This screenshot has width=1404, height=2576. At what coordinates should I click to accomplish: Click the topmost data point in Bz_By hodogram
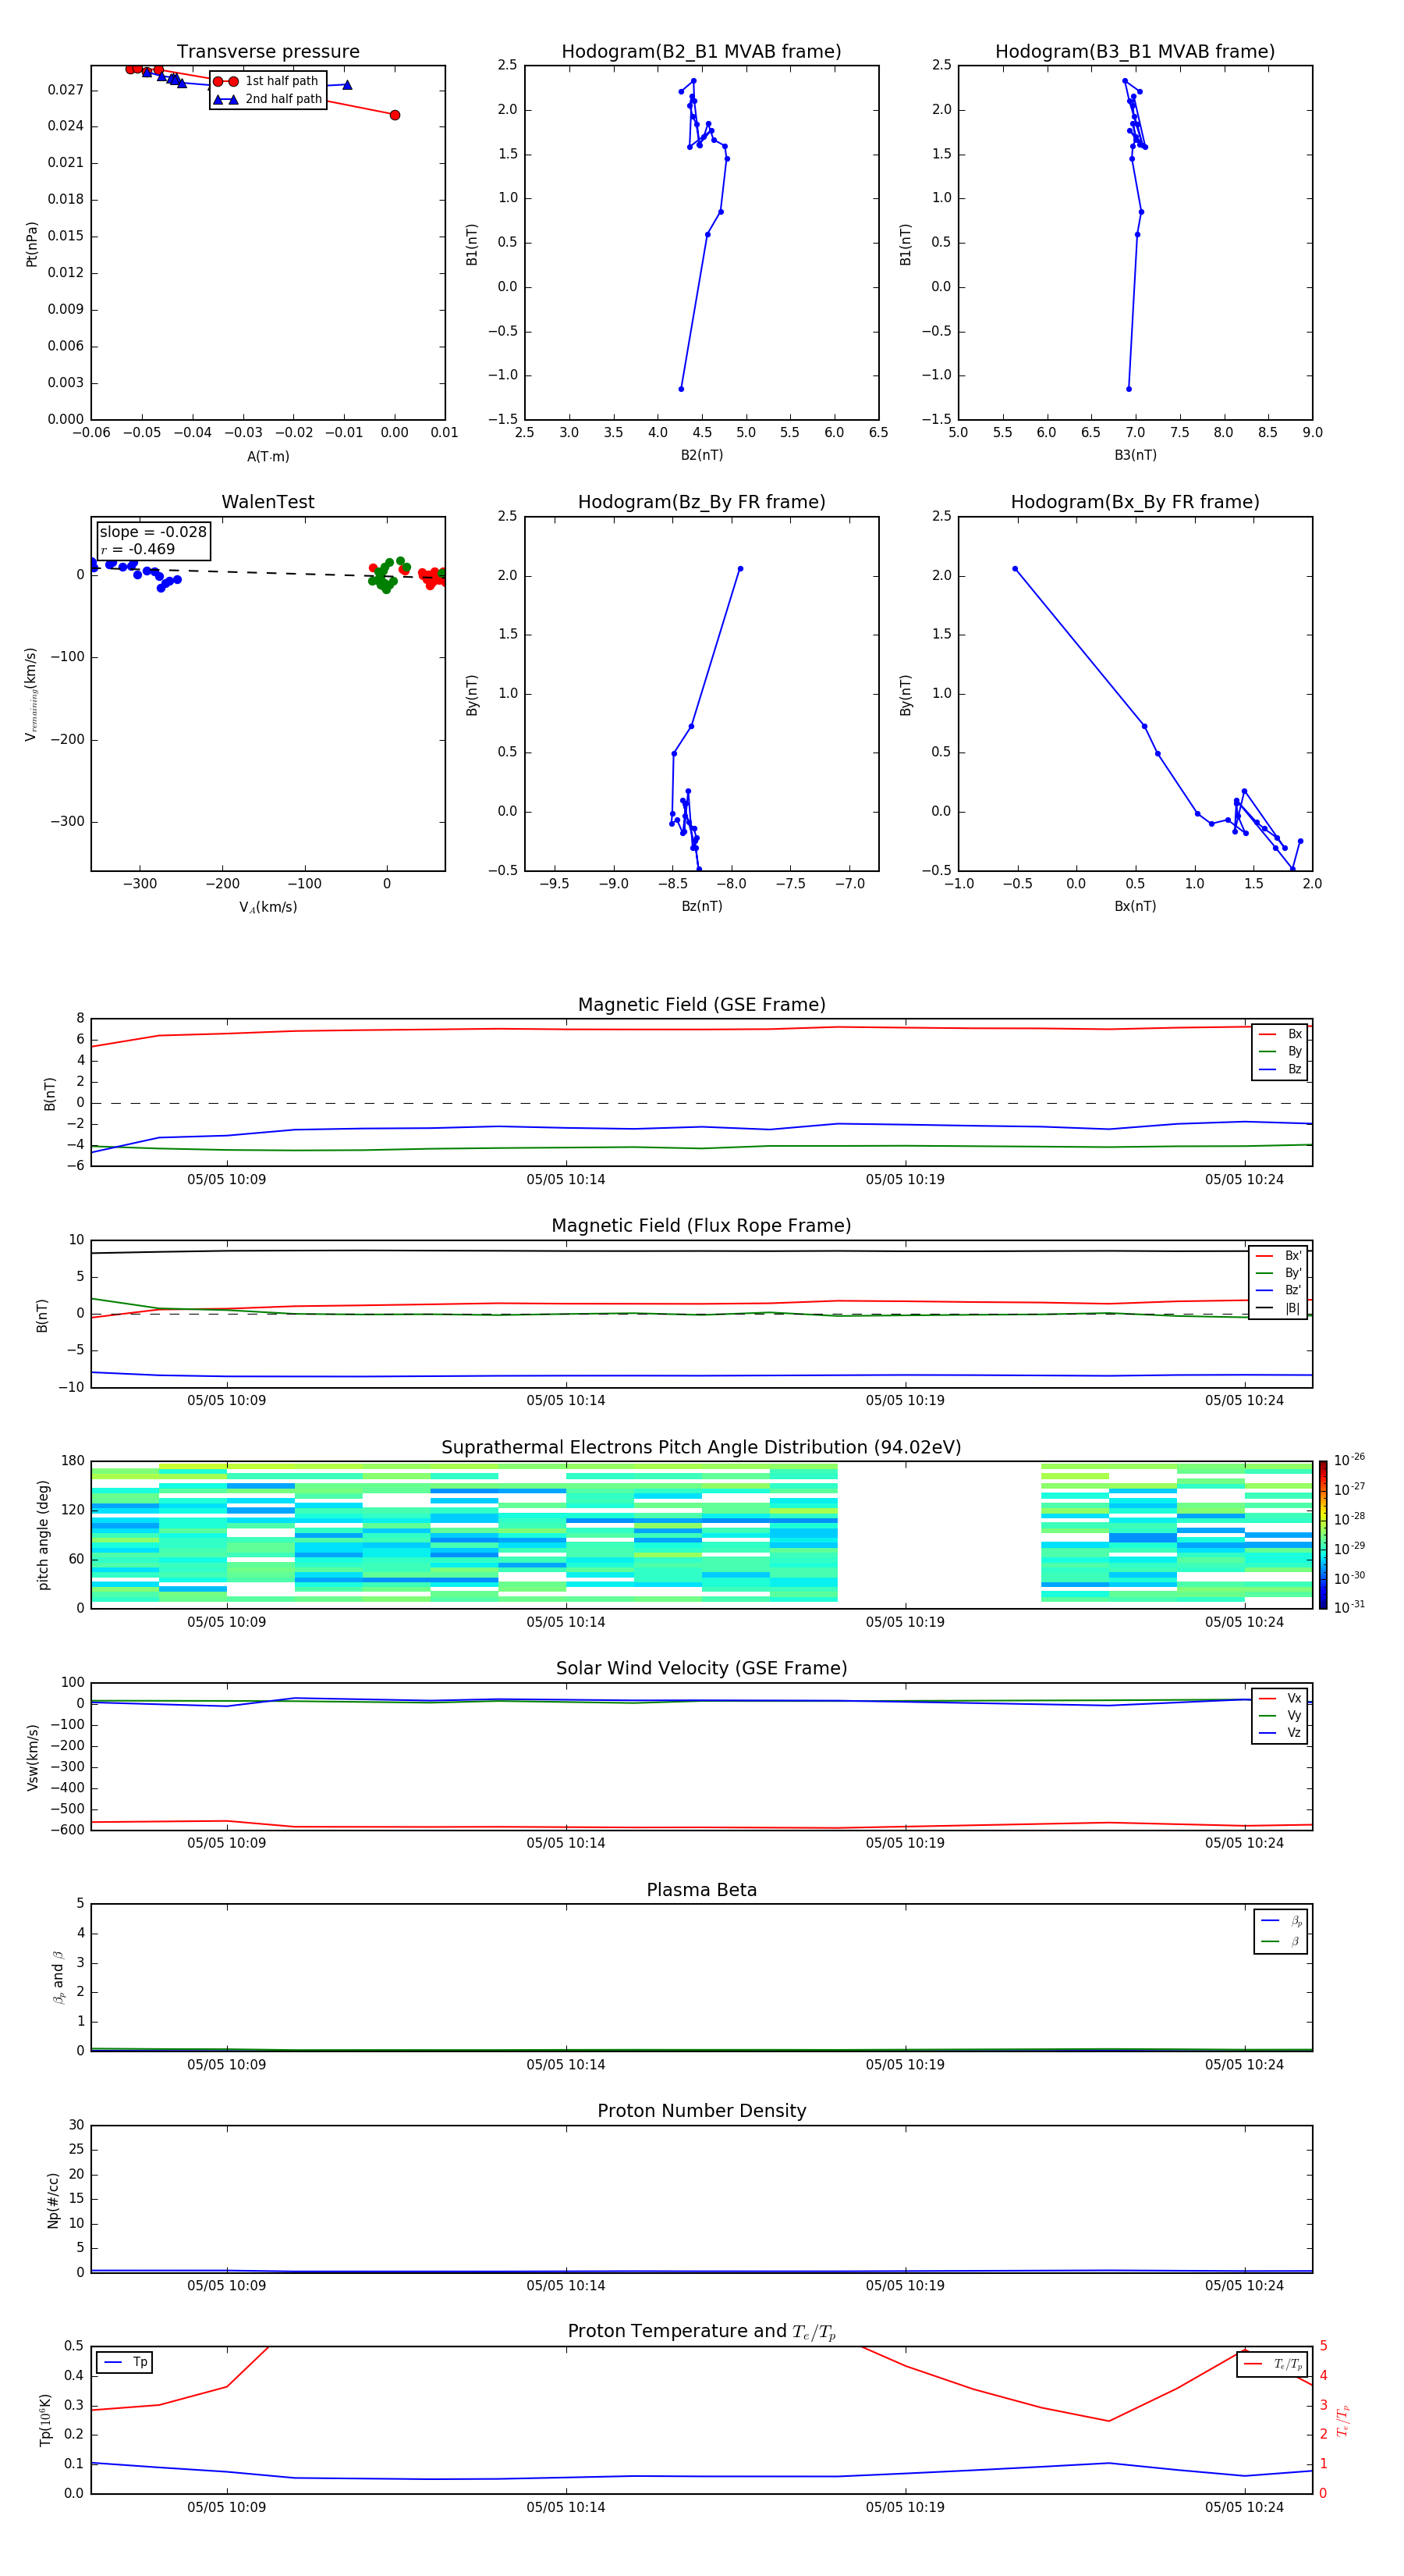[740, 569]
